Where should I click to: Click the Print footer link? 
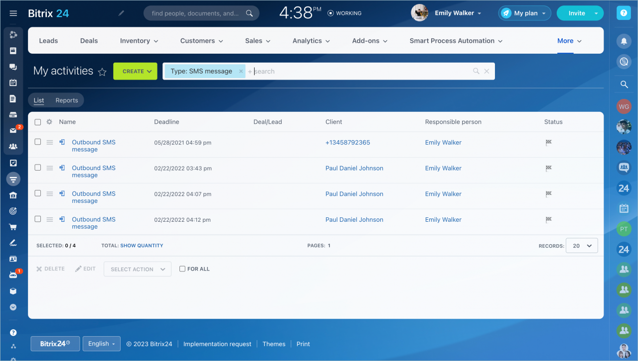[x=303, y=344]
